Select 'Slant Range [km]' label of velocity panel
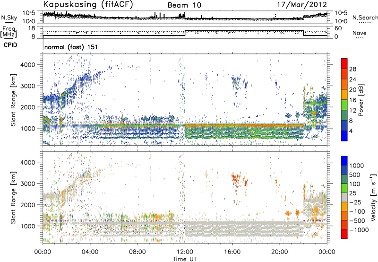 click(x=13, y=197)
